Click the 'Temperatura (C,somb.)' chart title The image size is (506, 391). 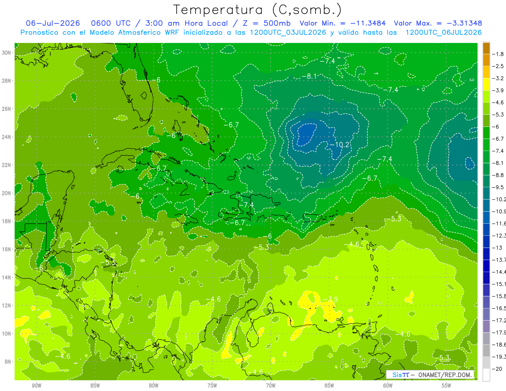click(x=258, y=10)
